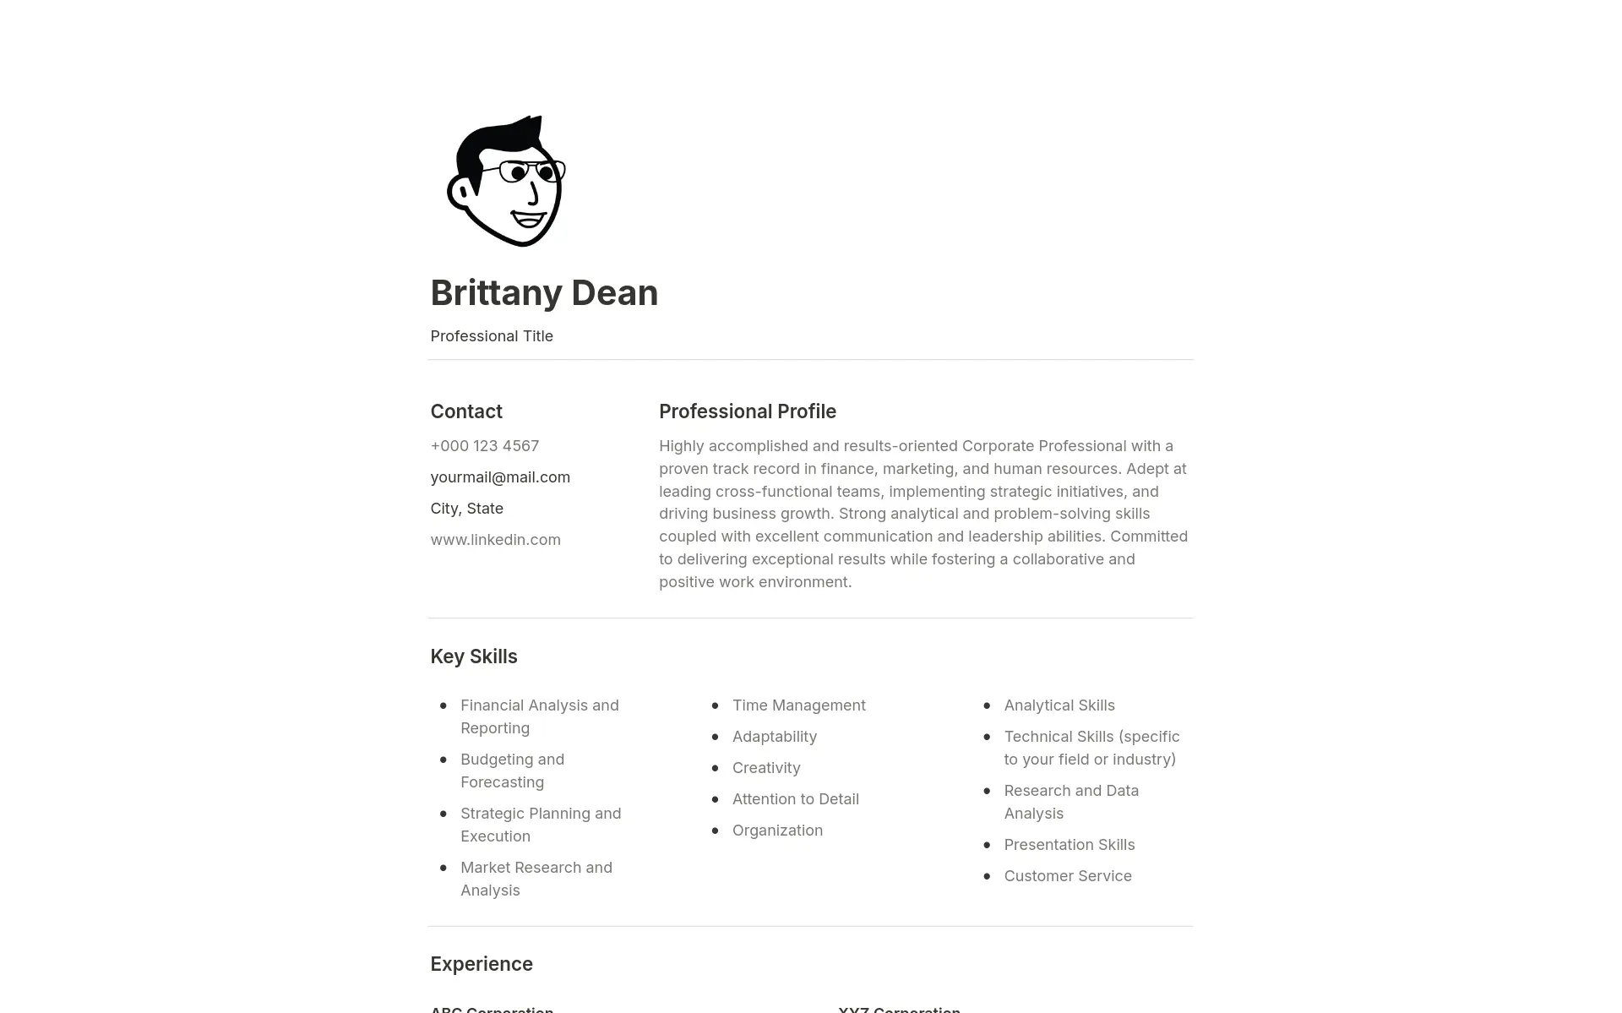Viewport: 1622px width, 1013px height.
Task: Click the www.linkedin.com profile link
Action: click(x=495, y=538)
